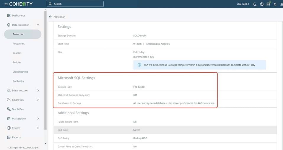Click the Infrastructure icon

[x=9, y=90]
